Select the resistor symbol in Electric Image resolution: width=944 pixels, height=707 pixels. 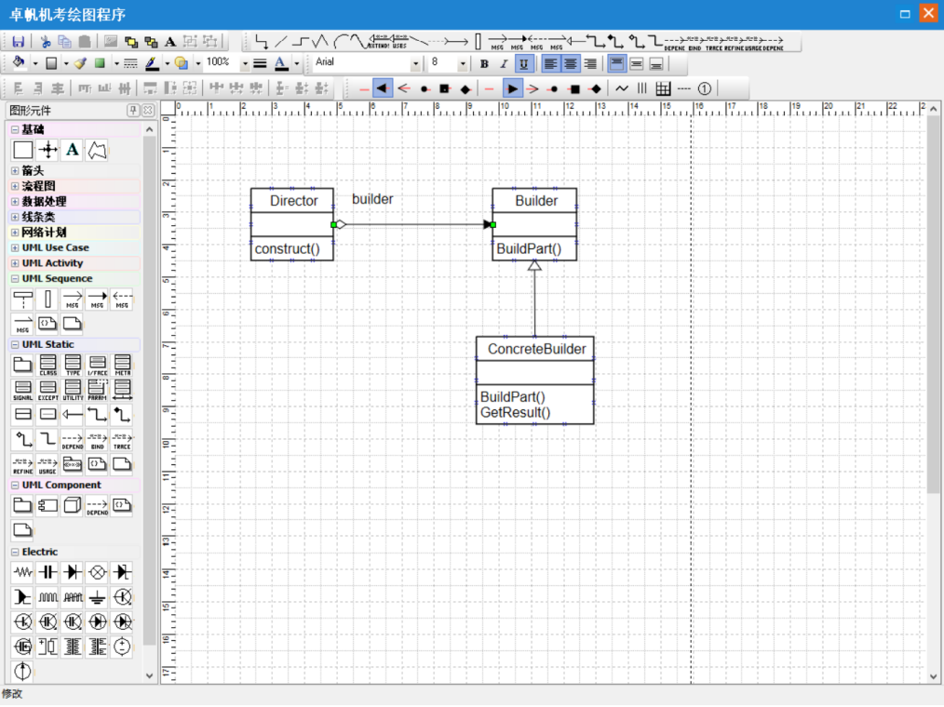click(23, 571)
